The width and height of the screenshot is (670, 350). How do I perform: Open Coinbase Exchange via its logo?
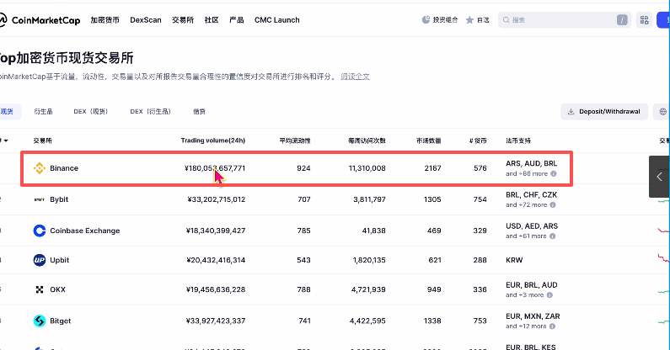[x=39, y=231]
